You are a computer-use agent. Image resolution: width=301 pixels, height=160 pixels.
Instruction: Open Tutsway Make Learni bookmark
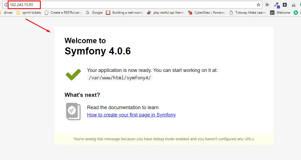click(248, 13)
